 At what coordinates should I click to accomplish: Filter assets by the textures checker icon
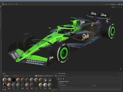click(x=48, y=76)
